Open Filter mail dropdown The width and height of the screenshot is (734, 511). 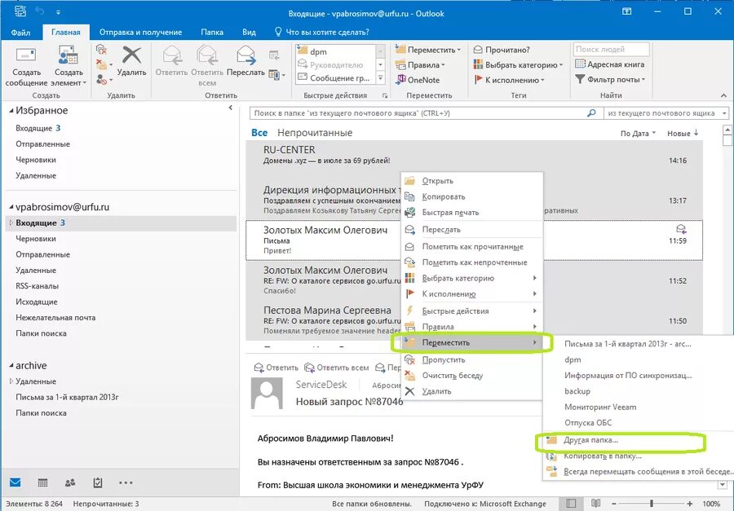pyautogui.click(x=610, y=80)
